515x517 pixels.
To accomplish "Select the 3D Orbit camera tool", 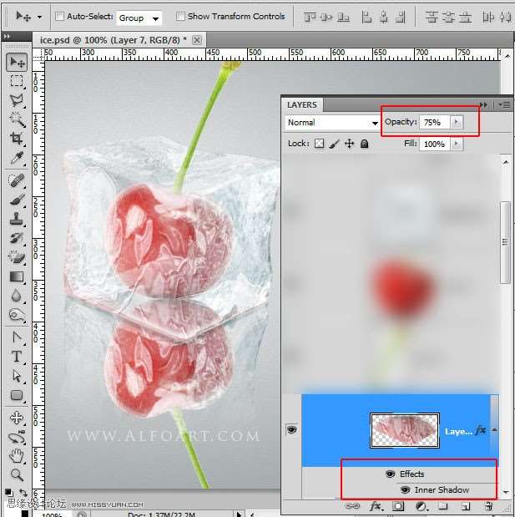I will coord(17,438).
